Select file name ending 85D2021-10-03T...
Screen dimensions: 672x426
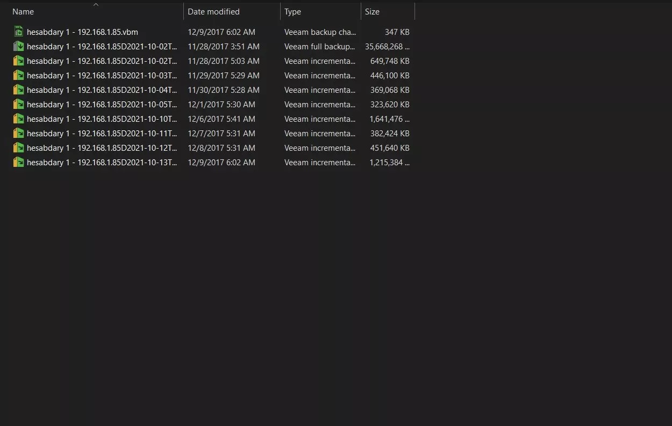point(102,76)
